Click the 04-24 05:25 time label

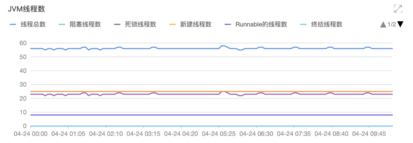218,134
